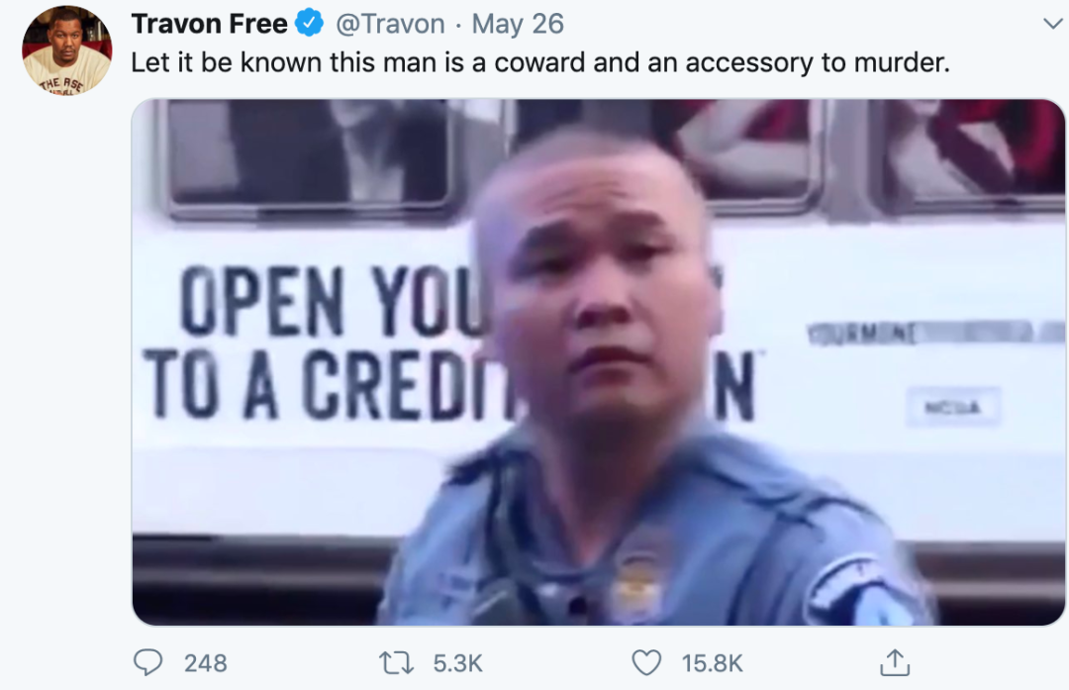The width and height of the screenshot is (1069, 690).
Task: Like the tweet with the heart icon
Action: click(x=646, y=662)
